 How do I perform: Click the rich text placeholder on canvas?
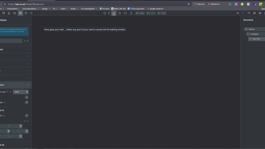click(84, 29)
